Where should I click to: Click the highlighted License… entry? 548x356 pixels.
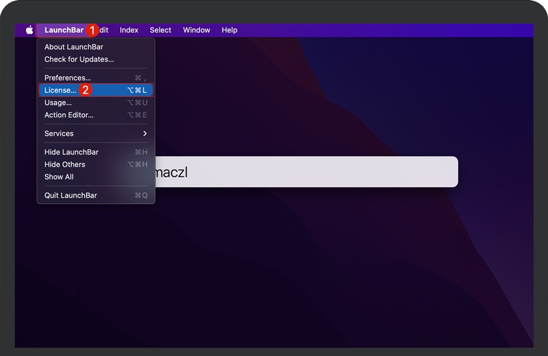[x=60, y=90]
